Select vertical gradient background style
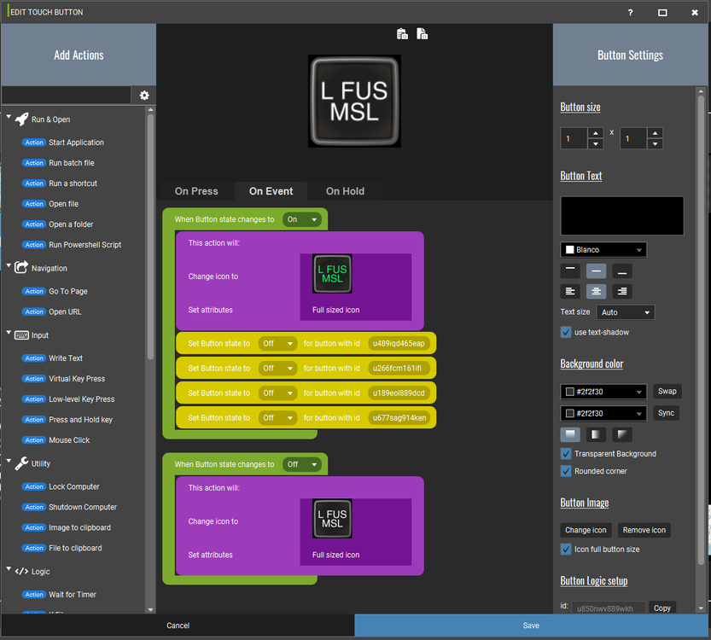 (x=570, y=434)
